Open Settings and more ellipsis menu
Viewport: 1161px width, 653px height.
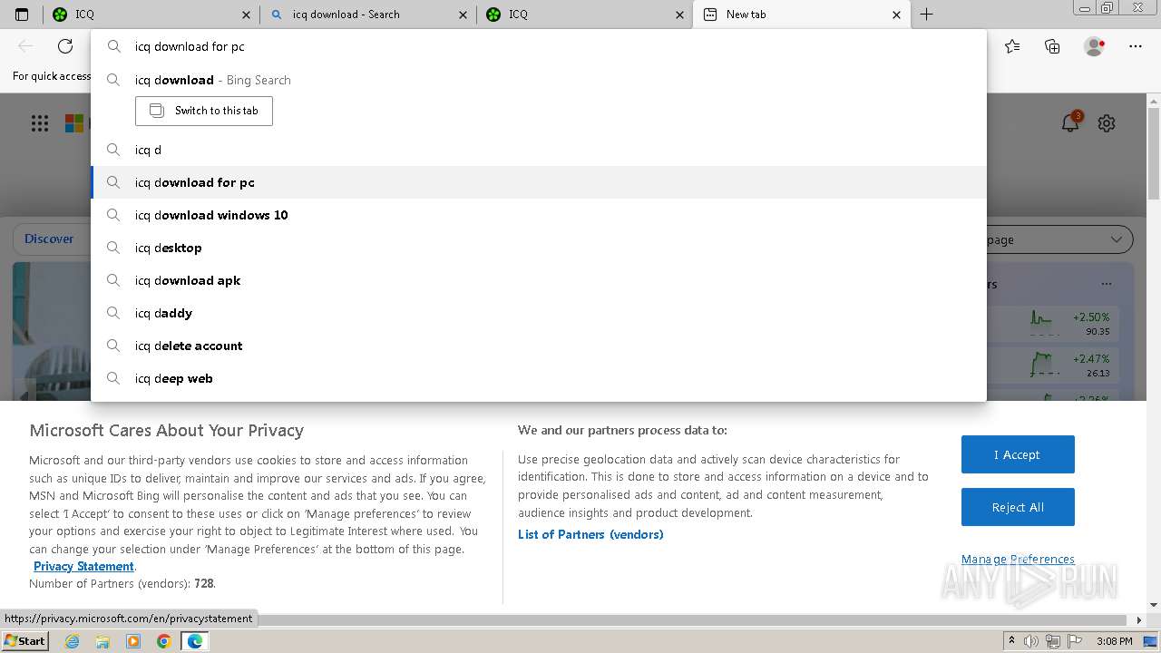point(1136,46)
